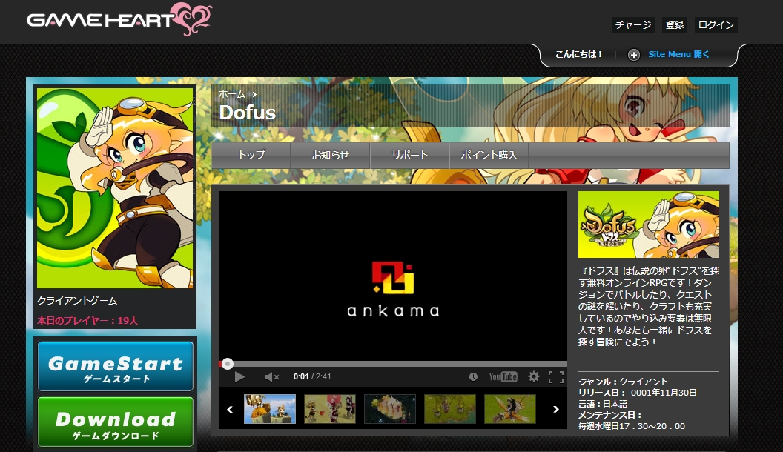Click the ankama logo in video
This screenshot has height=452, width=783.
[x=393, y=290]
